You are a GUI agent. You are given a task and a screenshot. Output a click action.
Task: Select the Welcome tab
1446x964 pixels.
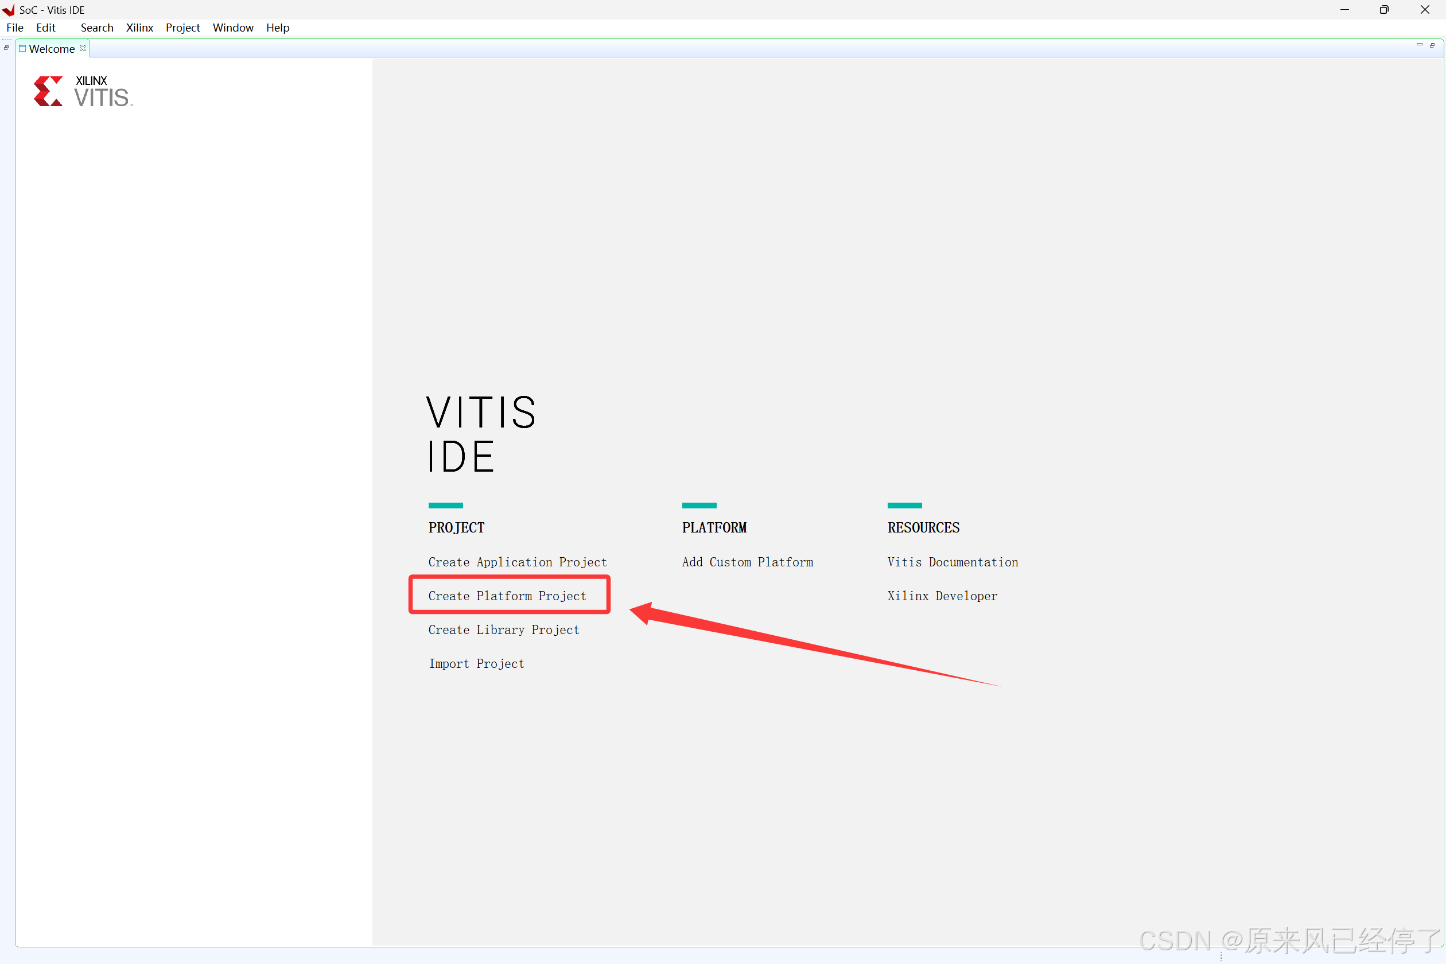tap(51, 49)
